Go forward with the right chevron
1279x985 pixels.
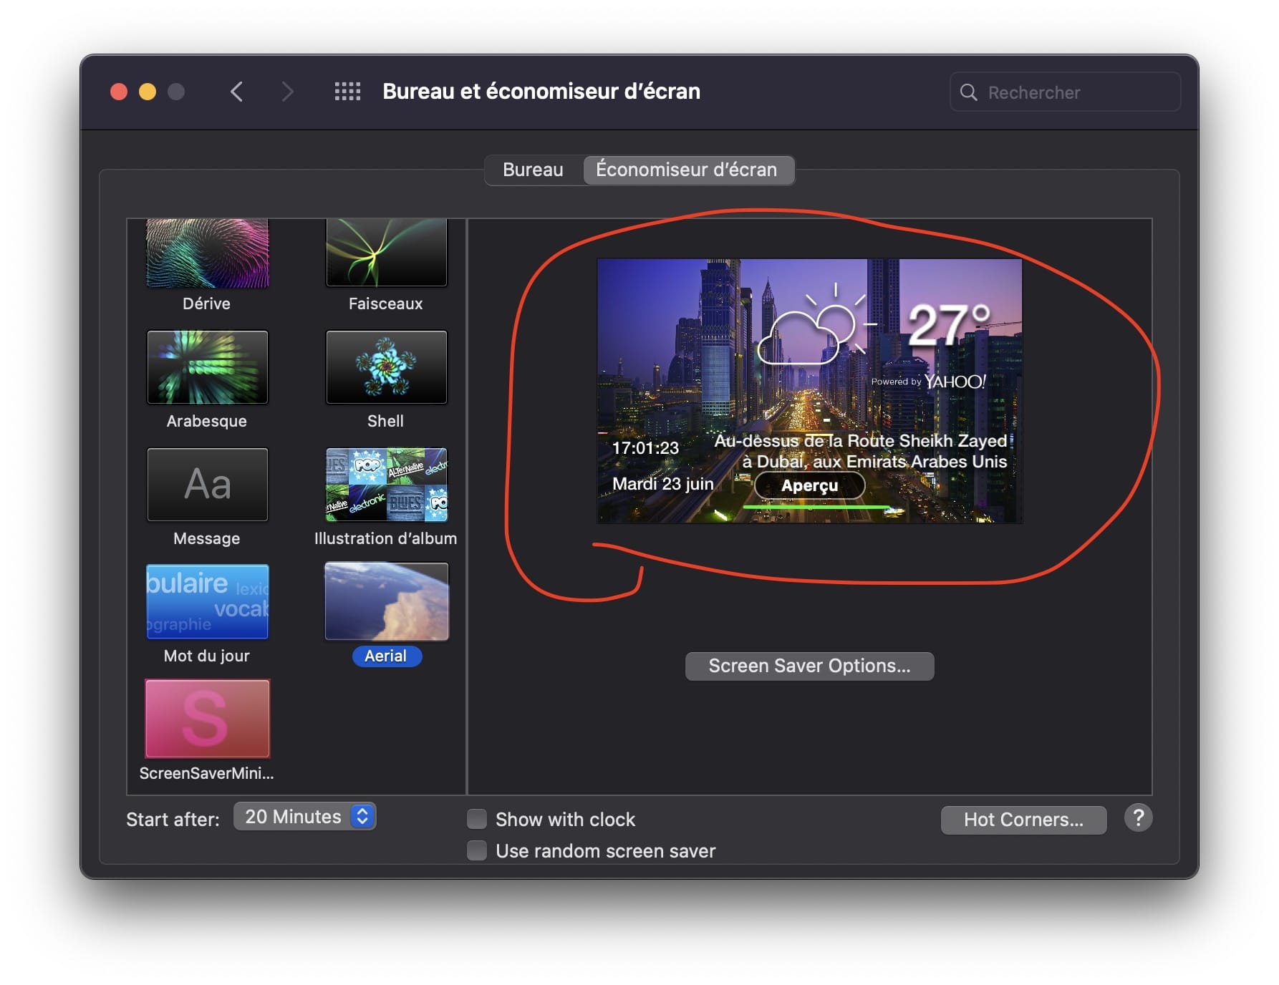288,92
